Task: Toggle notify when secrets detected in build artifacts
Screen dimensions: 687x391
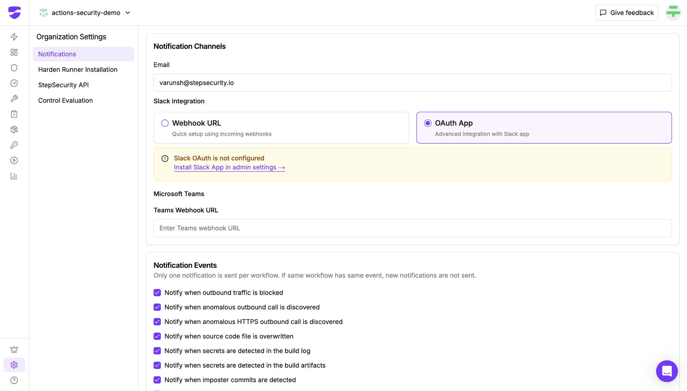Action: tap(157, 365)
